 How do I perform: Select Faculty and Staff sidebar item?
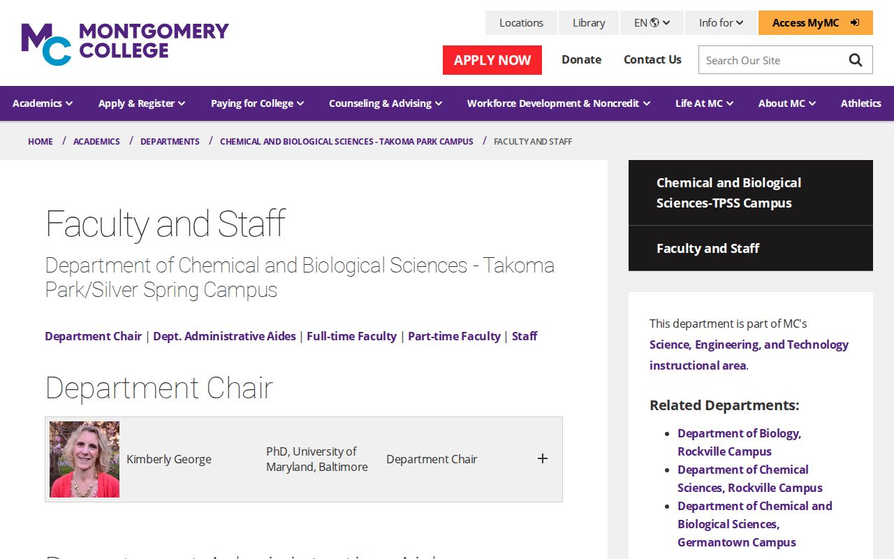click(751, 248)
